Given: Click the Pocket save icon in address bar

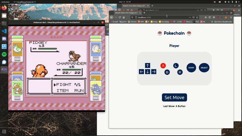Looking at the screenshot, I should (x=194, y=17).
